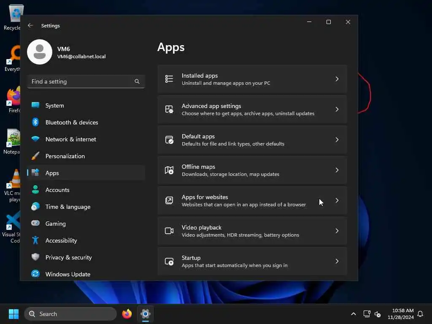
Task: Expand Video playback chevron
Action: tap(337, 231)
